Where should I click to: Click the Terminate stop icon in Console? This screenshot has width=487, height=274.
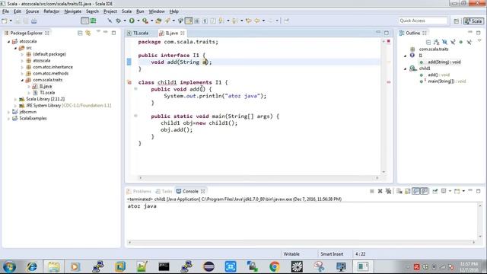(372, 191)
